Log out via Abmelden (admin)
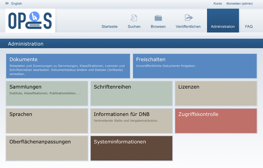This screenshot has height=168, width=263. pyautogui.click(x=239, y=4)
